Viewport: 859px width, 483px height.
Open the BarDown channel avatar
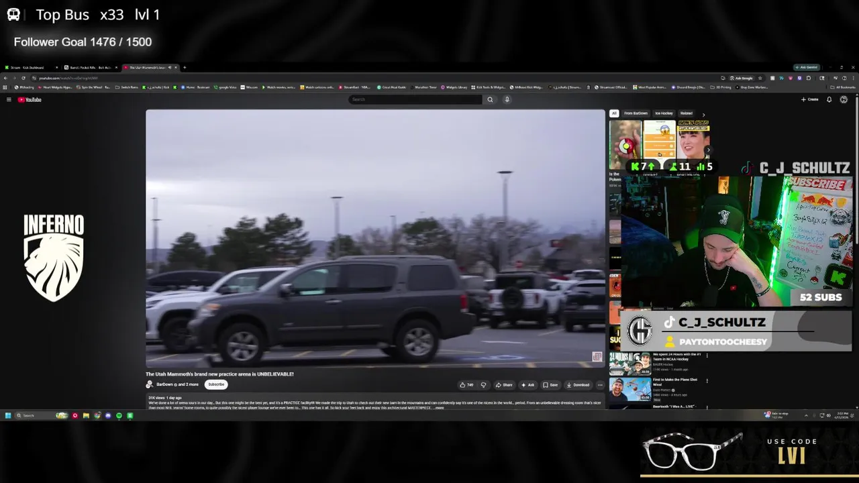tap(150, 384)
